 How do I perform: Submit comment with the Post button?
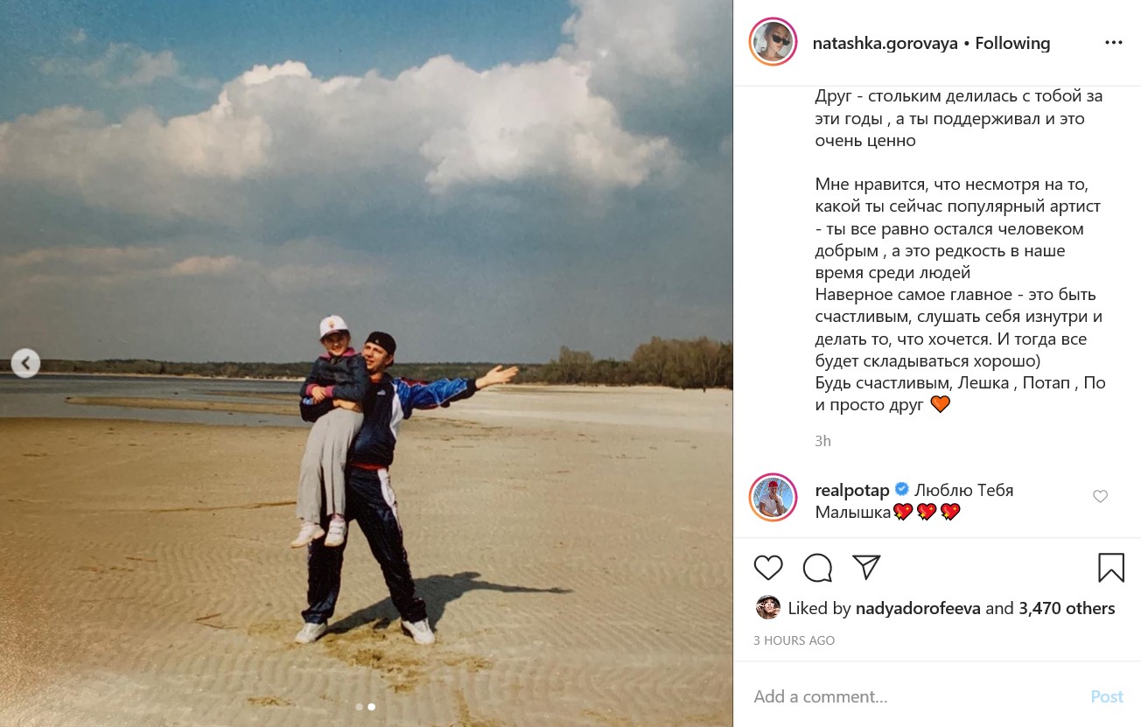[x=1107, y=696]
